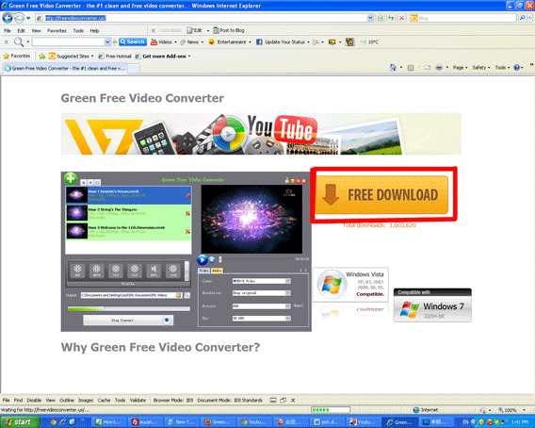
Task: Select the Green Free Video Converter browser tab
Action: pos(65,68)
